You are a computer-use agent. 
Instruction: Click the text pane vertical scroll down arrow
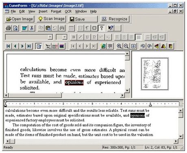180,136
